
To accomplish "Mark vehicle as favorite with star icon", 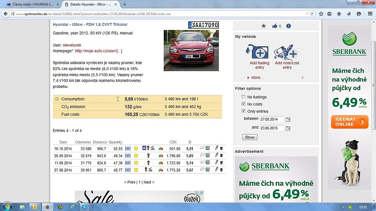I will coord(264,26).
